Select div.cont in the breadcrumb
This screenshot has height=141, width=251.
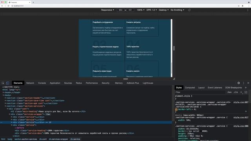(x=43, y=139)
